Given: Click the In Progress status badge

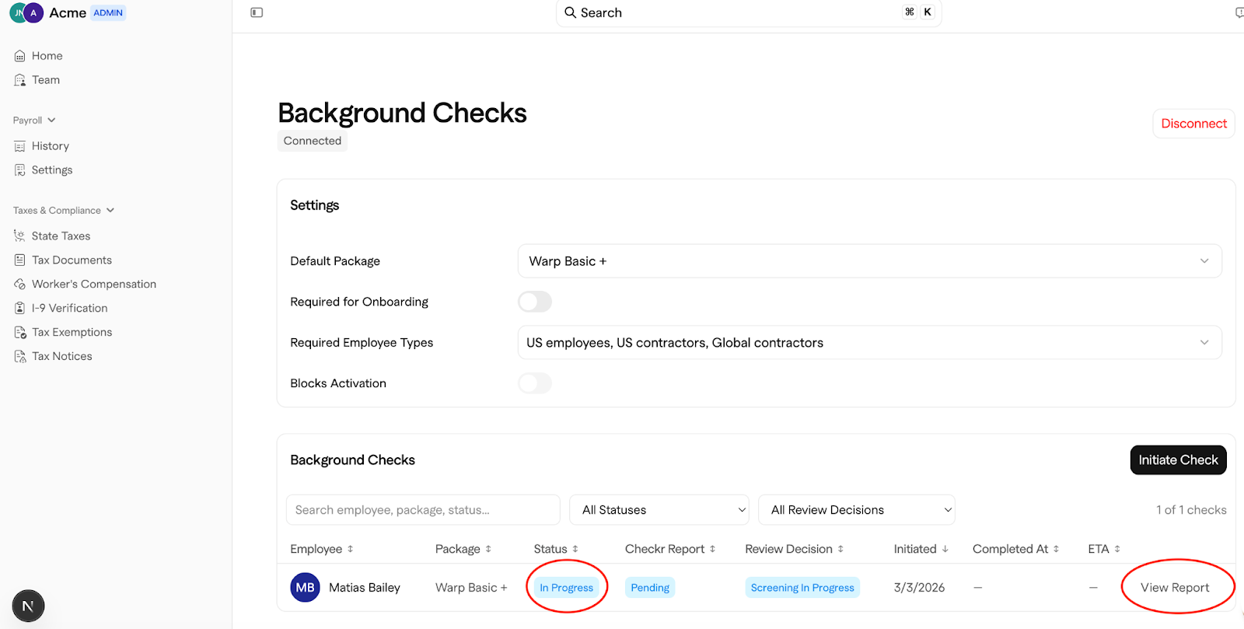Looking at the screenshot, I should (x=567, y=588).
